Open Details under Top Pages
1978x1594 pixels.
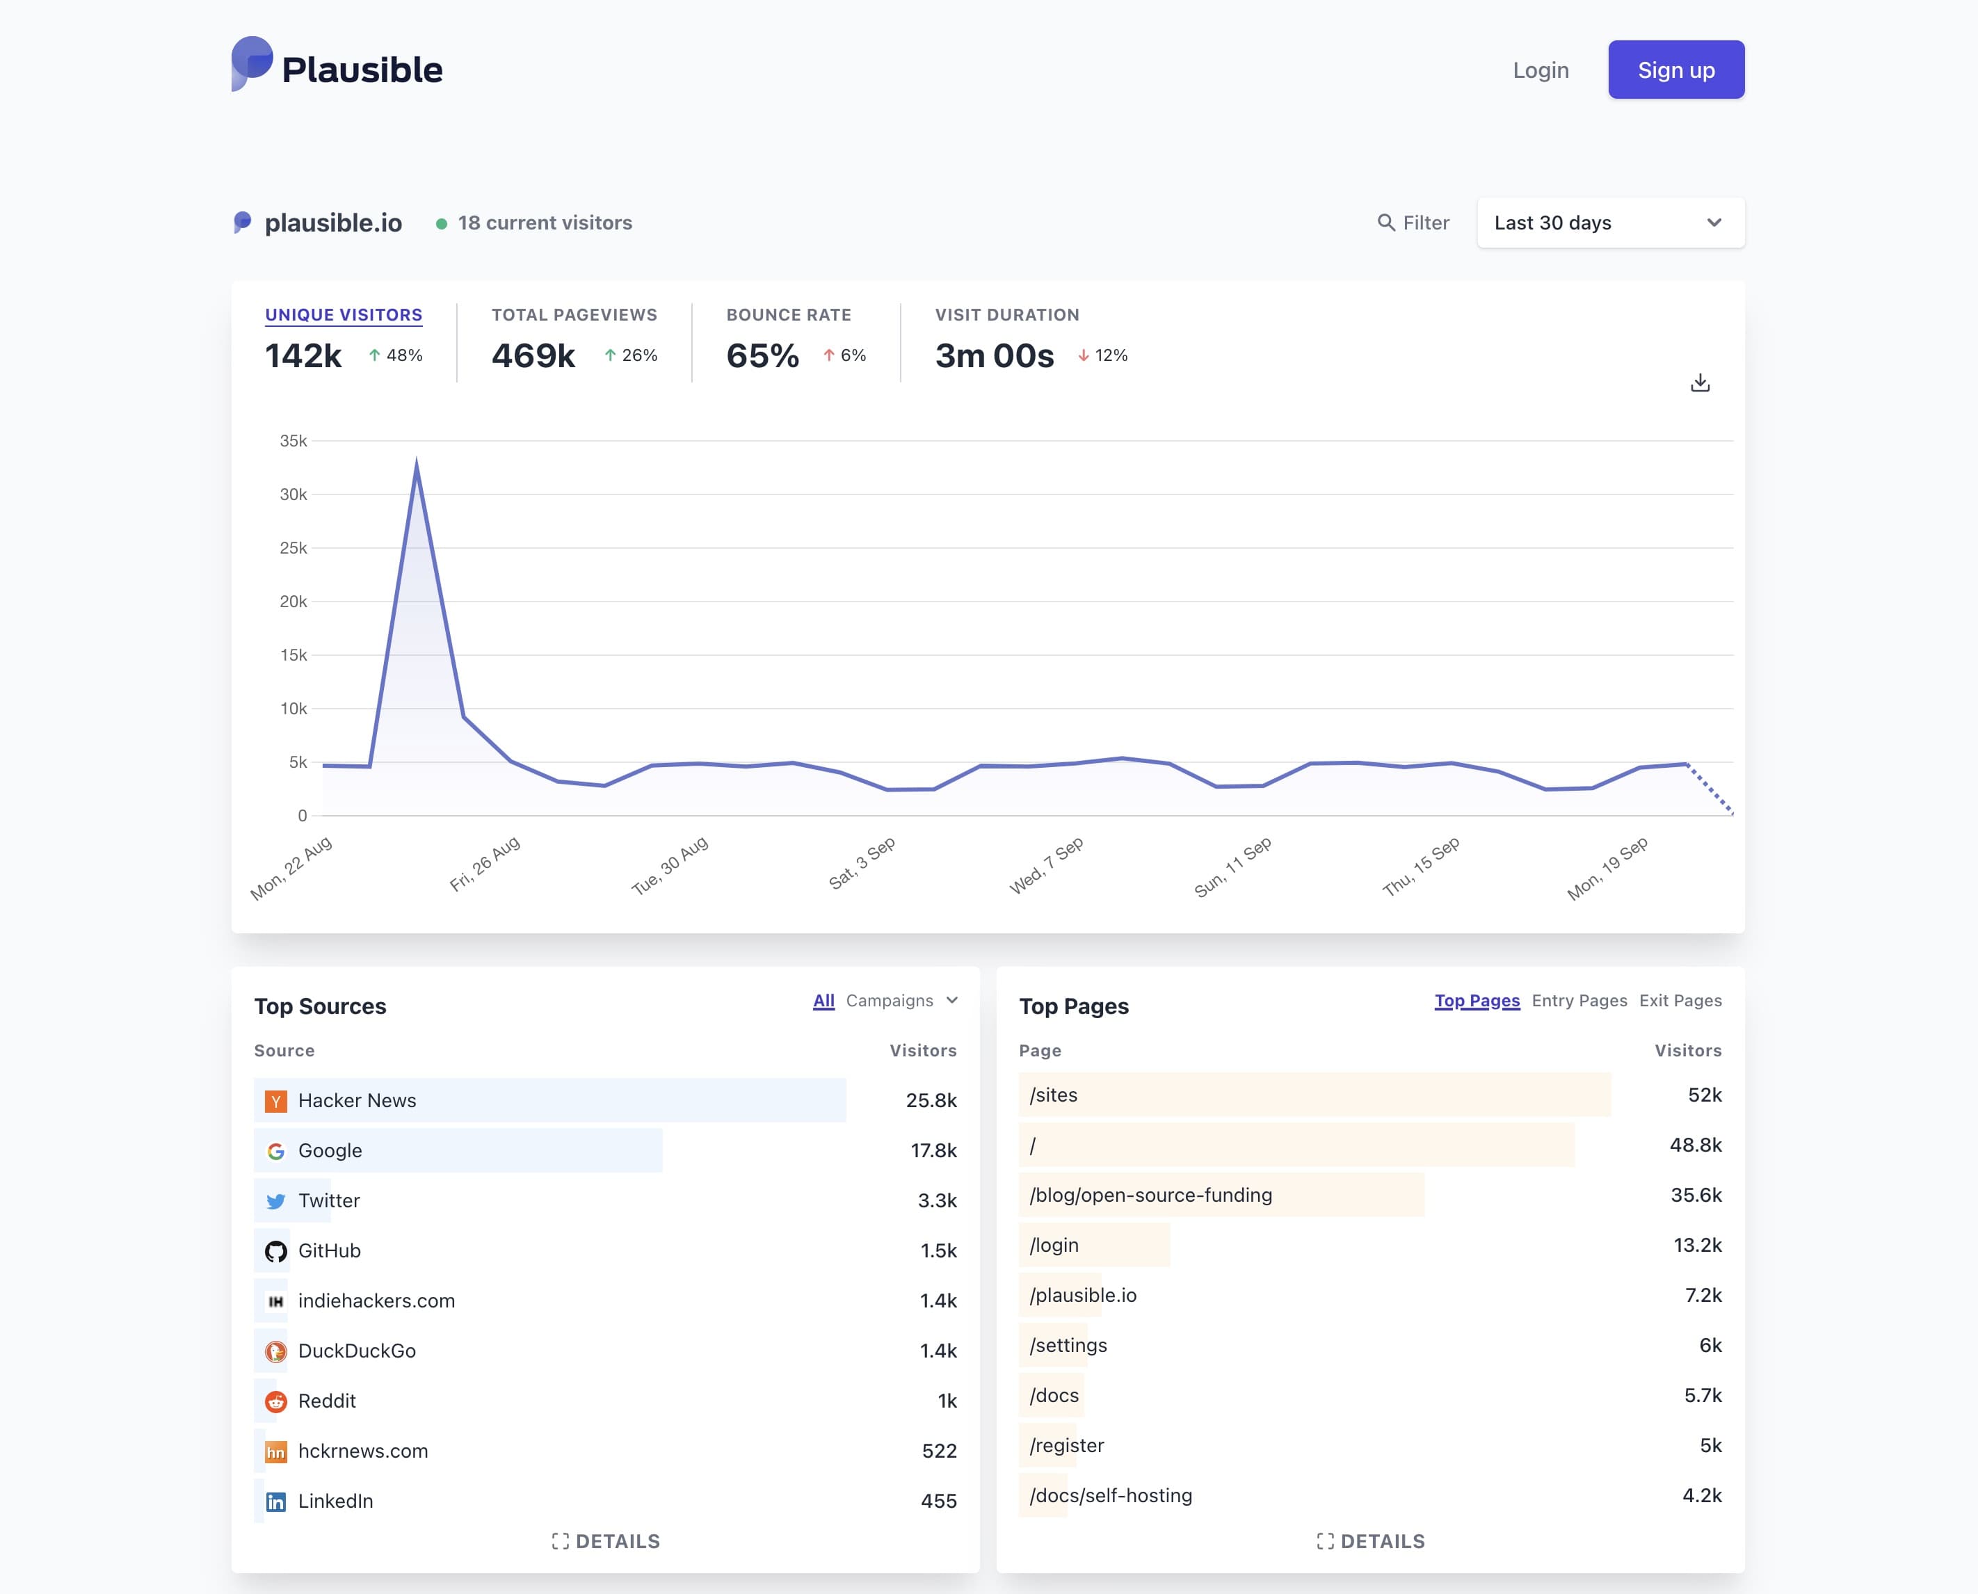point(1370,1542)
